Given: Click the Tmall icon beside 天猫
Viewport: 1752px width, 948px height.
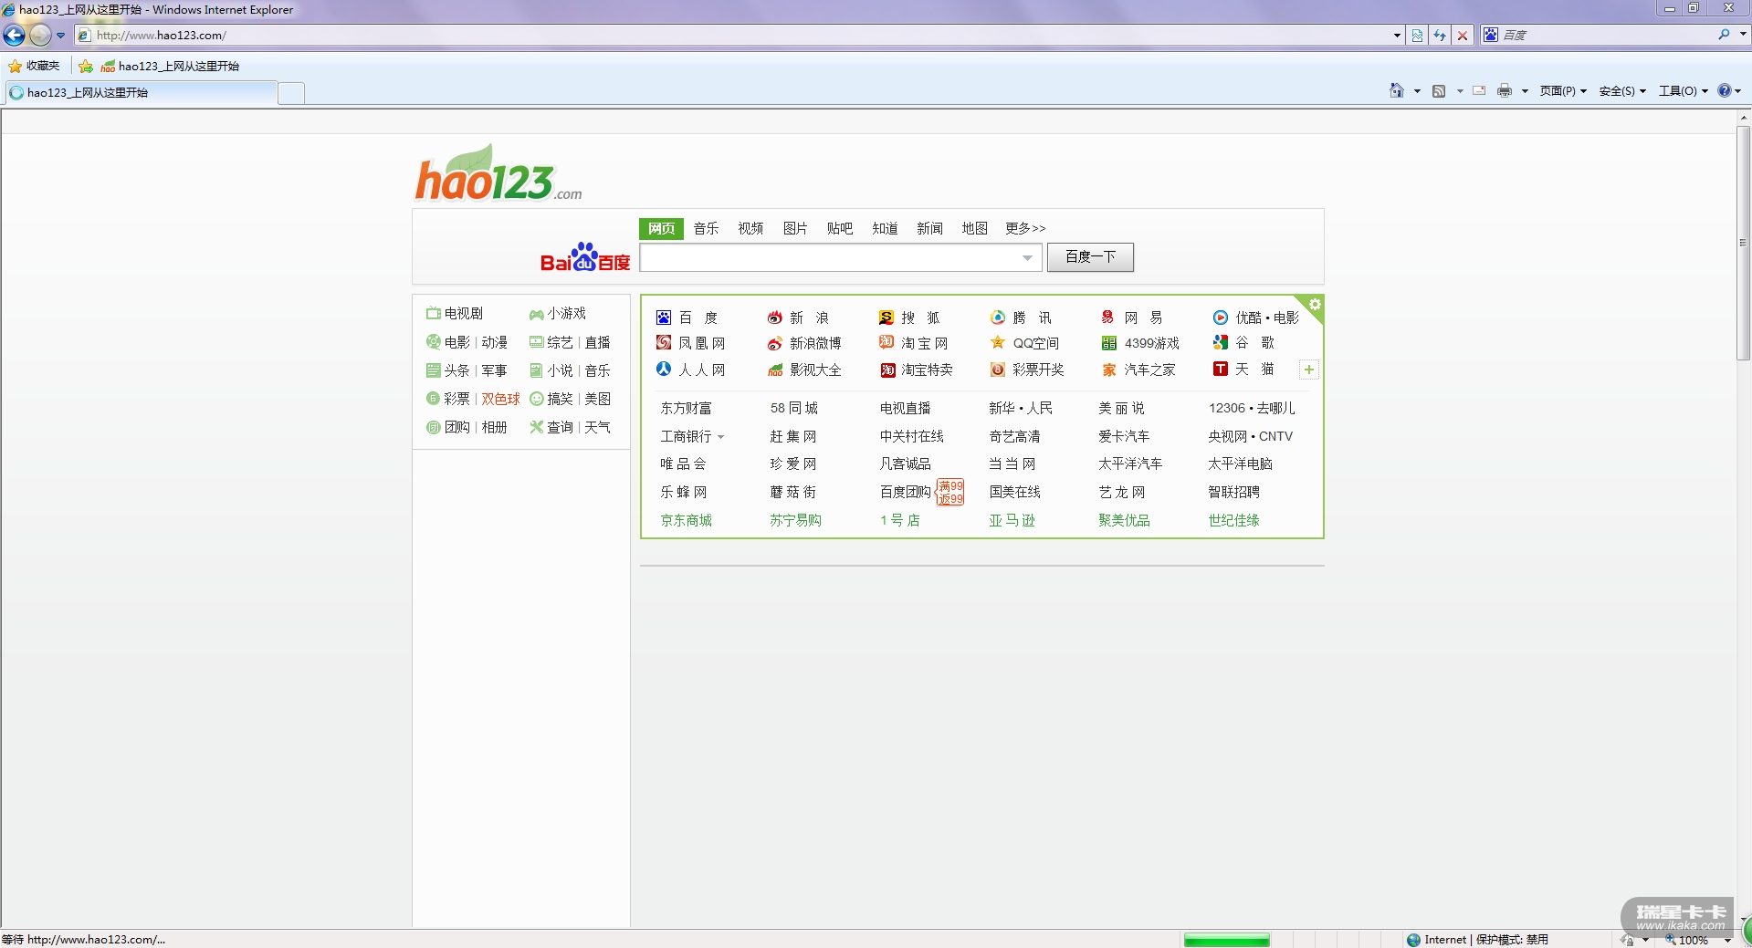Looking at the screenshot, I should pyautogui.click(x=1221, y=369).
